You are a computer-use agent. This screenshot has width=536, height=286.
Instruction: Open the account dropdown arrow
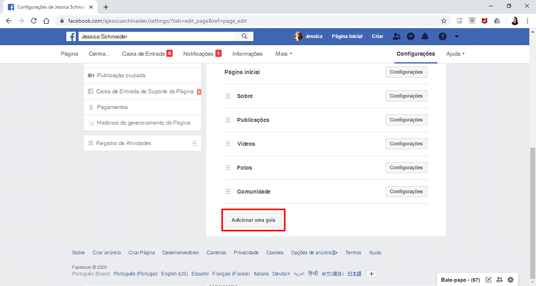pos(457,37)
